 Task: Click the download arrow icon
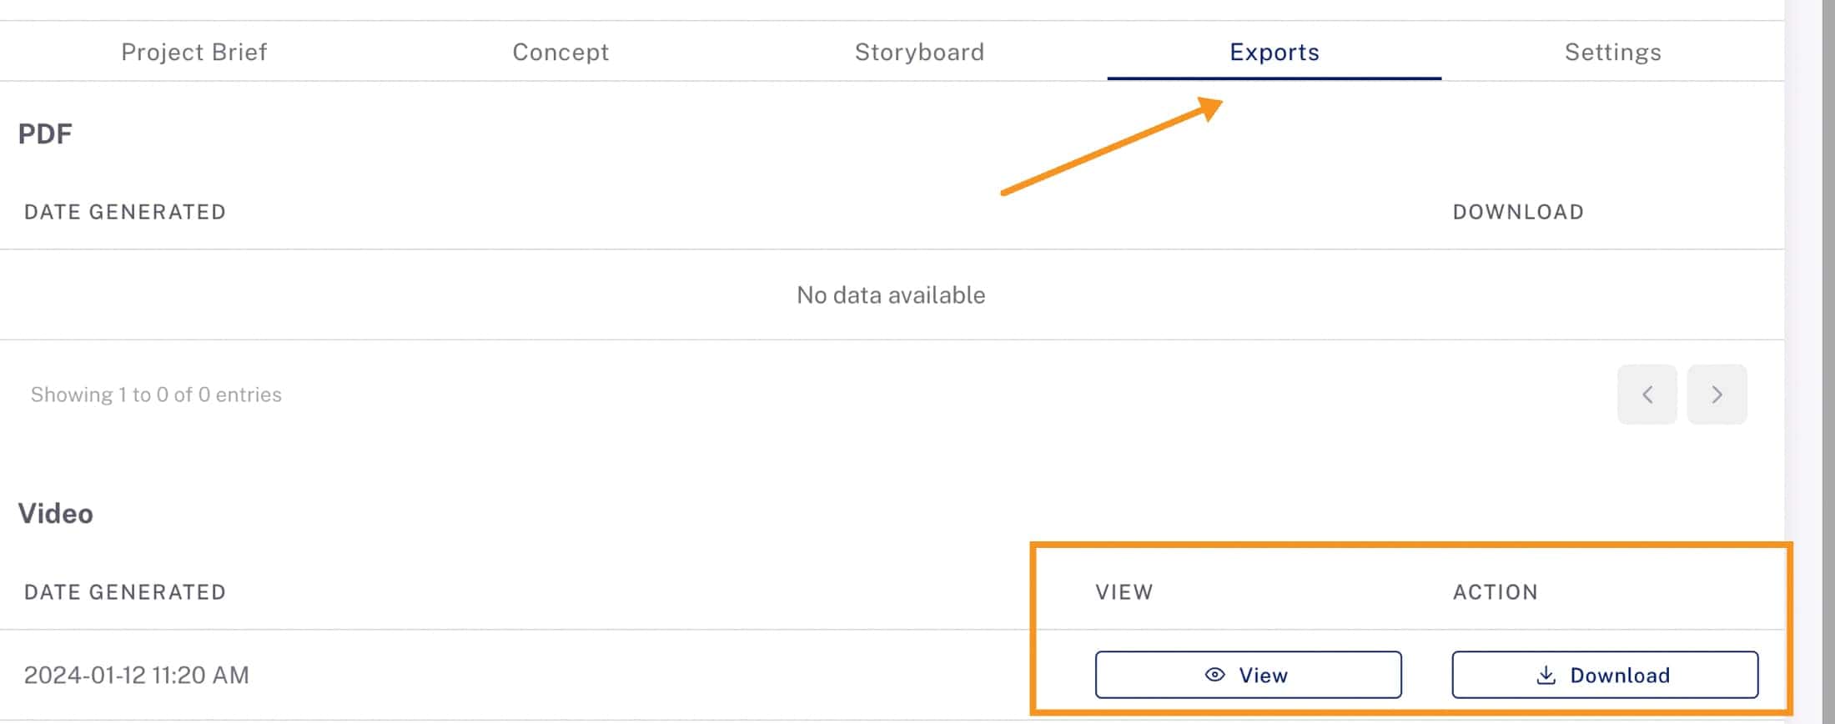[1546, 675]
